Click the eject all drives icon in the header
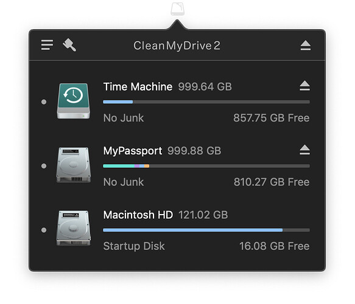355x304 pixels. [x=306, y=46]
